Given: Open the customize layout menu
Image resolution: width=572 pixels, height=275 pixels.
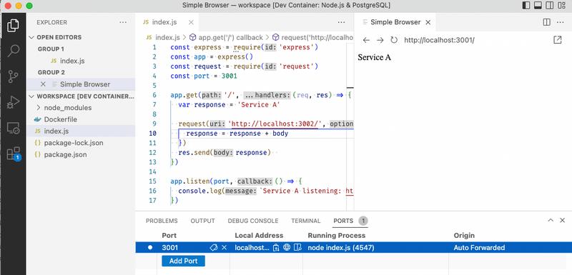Looking at the screenshot, I should (561, 6).
